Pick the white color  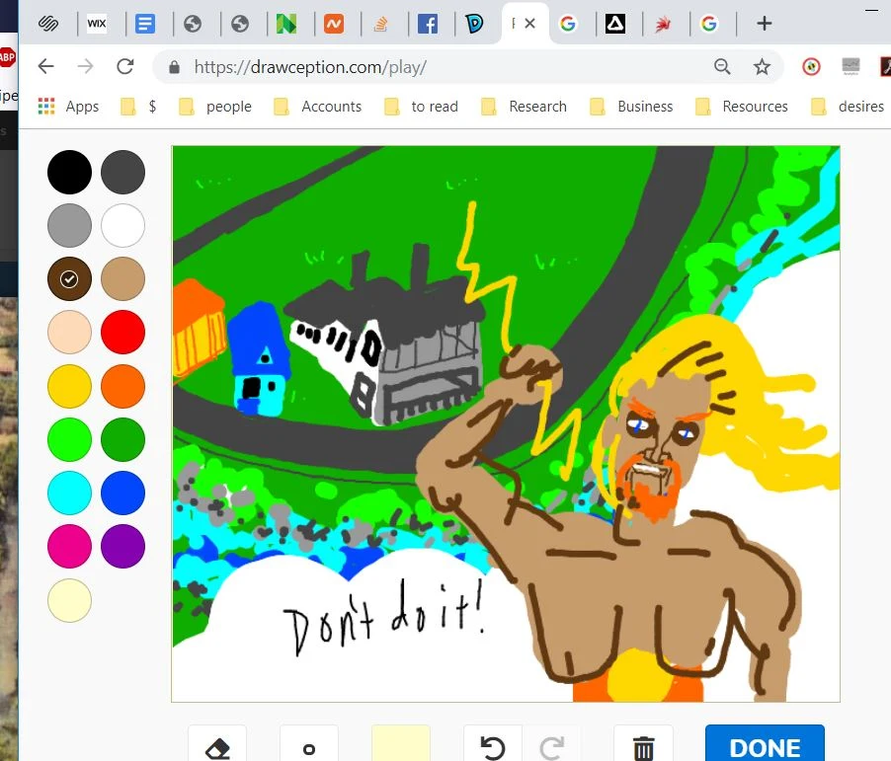[x=122, y=225]
